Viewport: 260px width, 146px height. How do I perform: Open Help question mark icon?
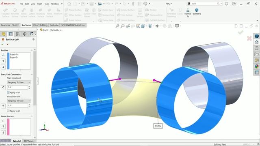[234, 4]
